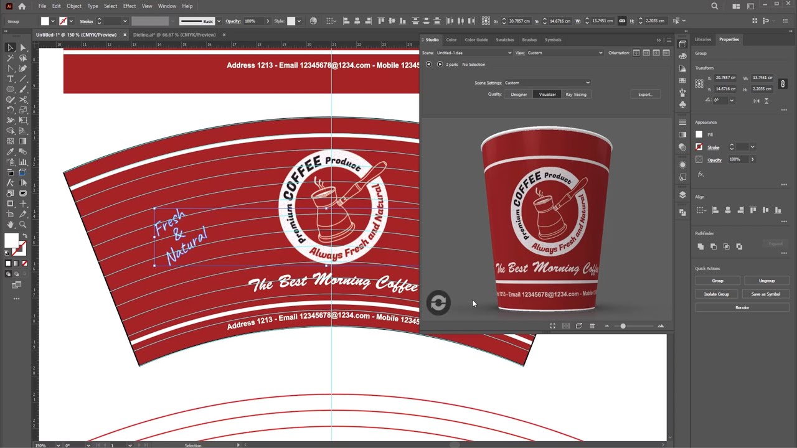The width and height of the screenshot is (797, 448).
Task: Choose the Column Graph tool
Action: [23, 162]
